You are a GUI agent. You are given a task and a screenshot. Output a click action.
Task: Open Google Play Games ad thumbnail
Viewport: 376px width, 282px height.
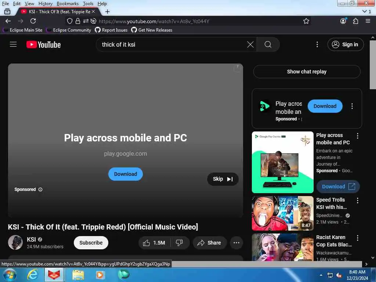pos(282,162)
